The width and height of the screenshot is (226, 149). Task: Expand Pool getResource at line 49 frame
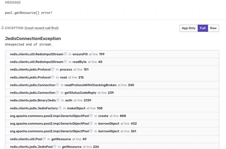pos(112,139)
